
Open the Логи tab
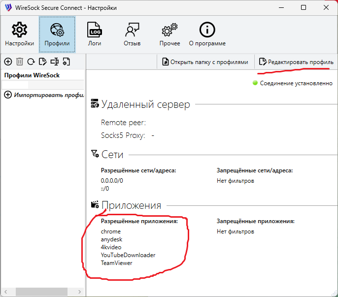click(x=95, y=34)
